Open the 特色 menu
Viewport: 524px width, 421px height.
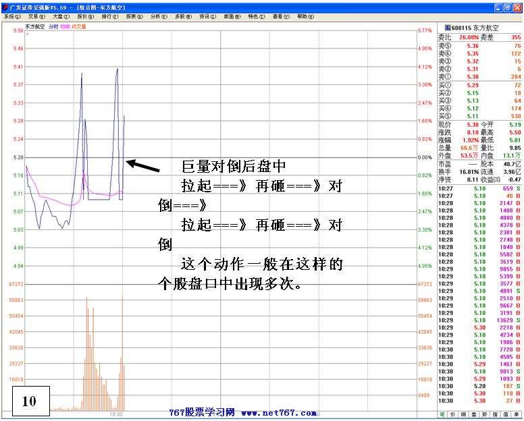257,16
